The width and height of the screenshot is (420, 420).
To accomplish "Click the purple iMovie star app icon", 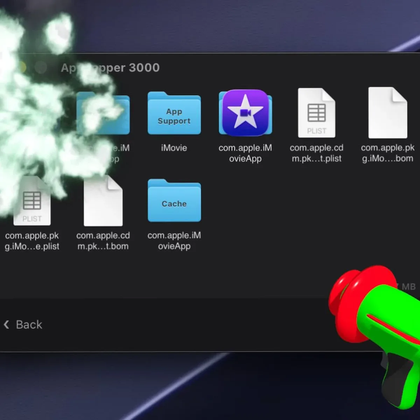I will (x=245, y=113).
